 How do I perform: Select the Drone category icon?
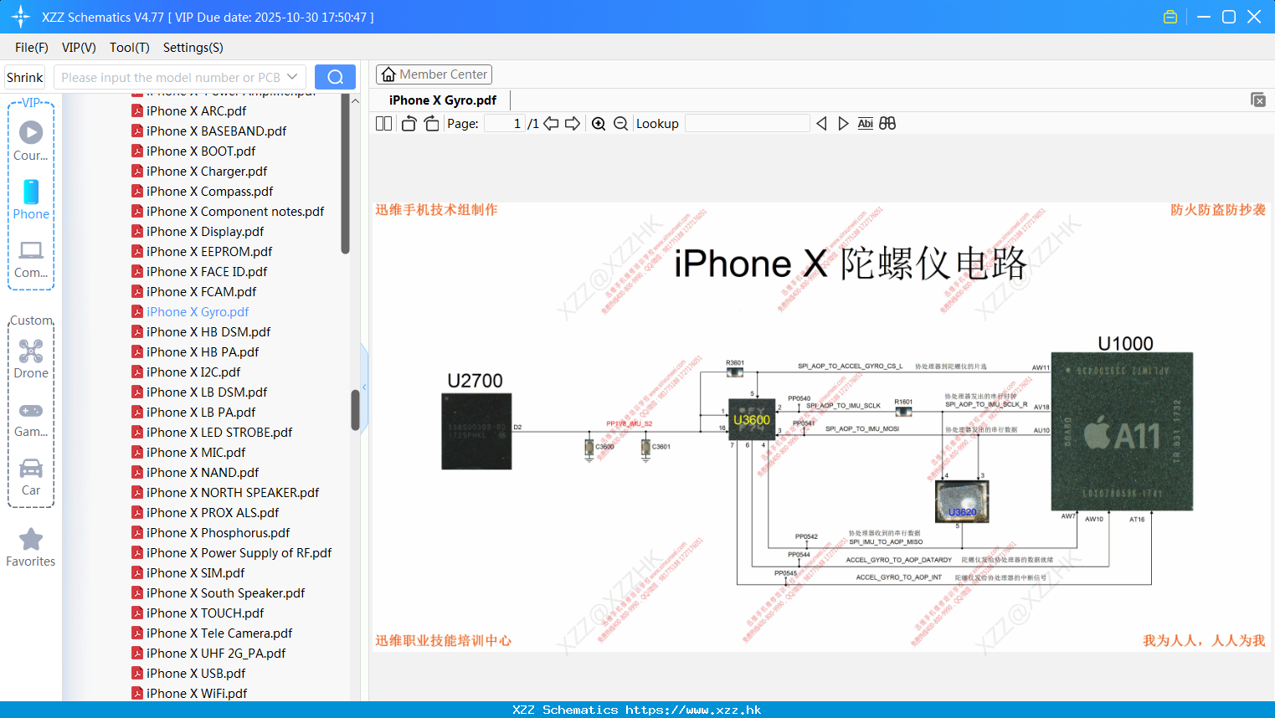(x=31, y=359)
